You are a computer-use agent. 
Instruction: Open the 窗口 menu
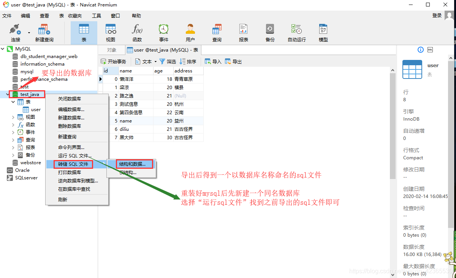tap(116, 16)
